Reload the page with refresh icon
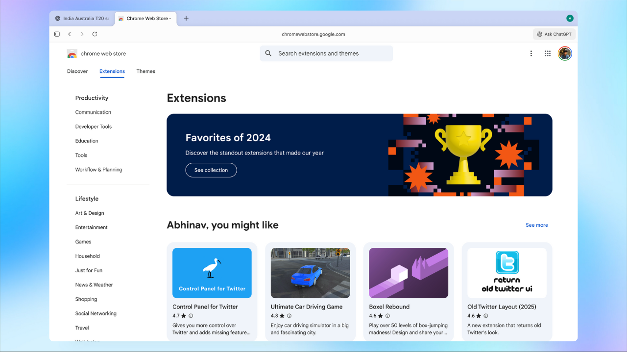 pos(95,34)
